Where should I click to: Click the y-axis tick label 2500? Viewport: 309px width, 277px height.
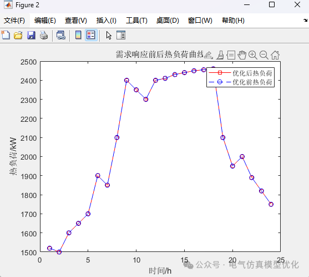29,62
